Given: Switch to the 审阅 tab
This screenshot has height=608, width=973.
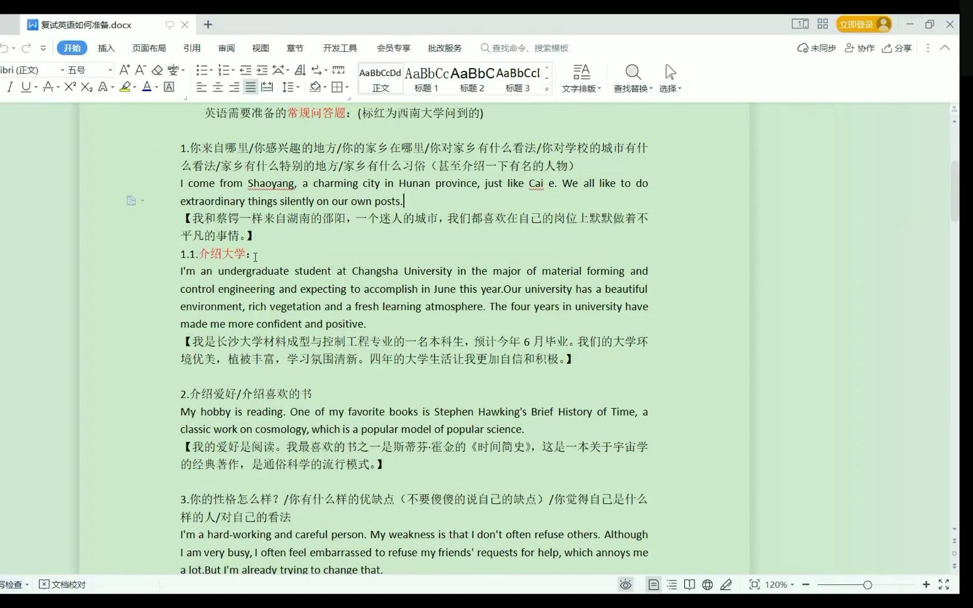Looking at the screenshot, I should (x=226, y=48).
